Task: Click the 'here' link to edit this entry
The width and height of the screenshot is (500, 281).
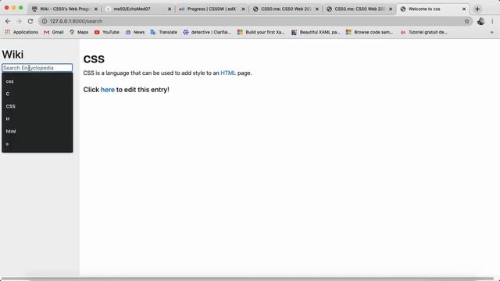Action: (108, 90)
